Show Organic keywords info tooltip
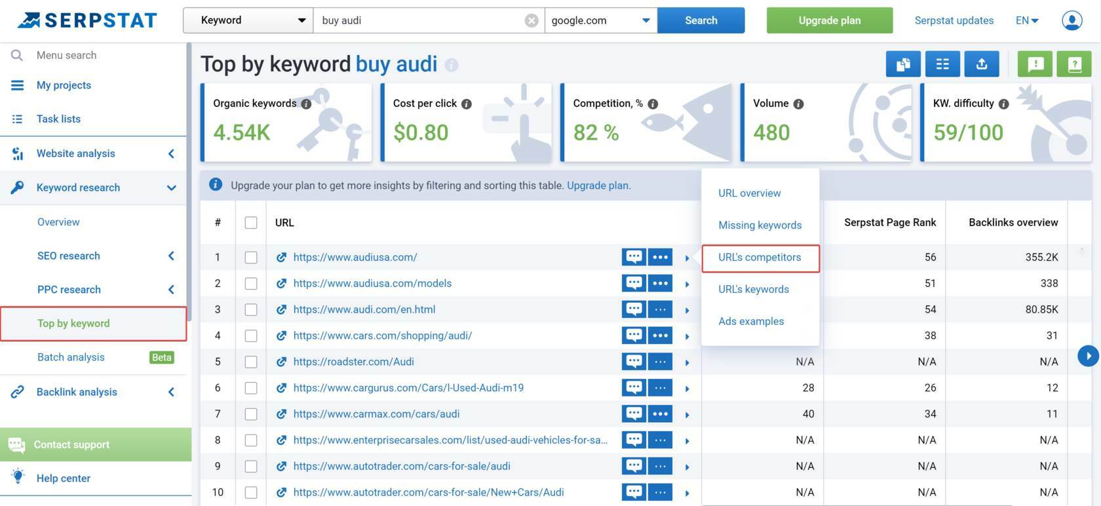Viewport: 1101px width, 506px height. pyautogui.click(x=306, y=104)
